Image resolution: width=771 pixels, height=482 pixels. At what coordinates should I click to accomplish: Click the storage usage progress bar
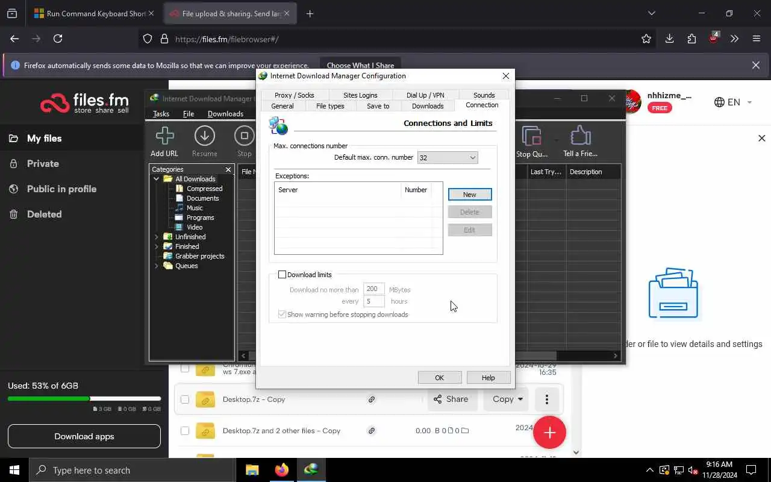(84, 398)
